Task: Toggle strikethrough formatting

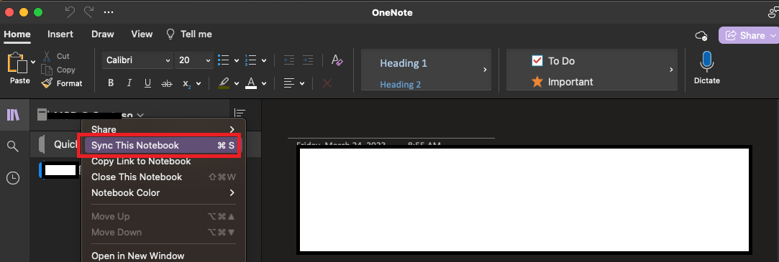Action: [x=167, y=83]
